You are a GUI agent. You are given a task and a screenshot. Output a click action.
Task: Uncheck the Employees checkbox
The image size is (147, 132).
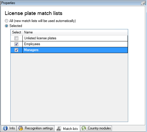coord(16,44)
